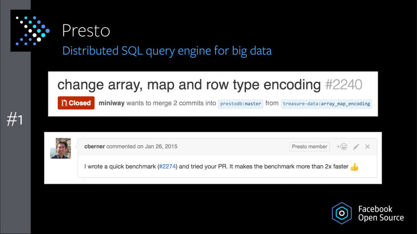Click the #1 slide number label
This screenshot has height=234, width=417.
tap(15, 119)
